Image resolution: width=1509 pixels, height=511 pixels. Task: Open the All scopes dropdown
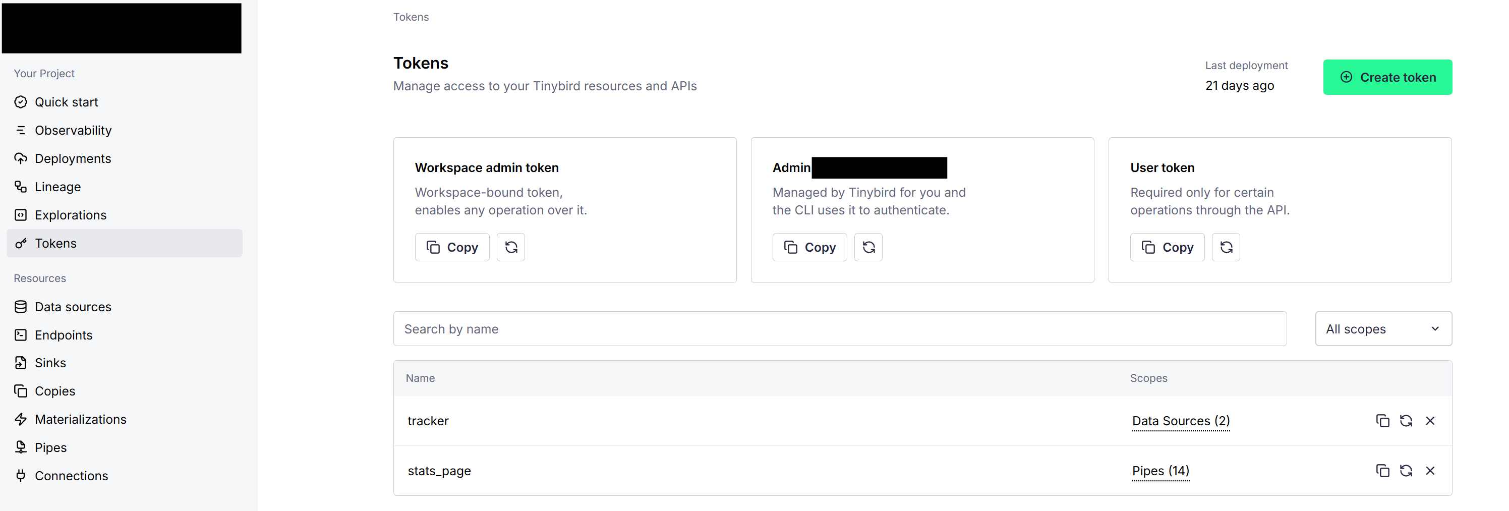1382,329
